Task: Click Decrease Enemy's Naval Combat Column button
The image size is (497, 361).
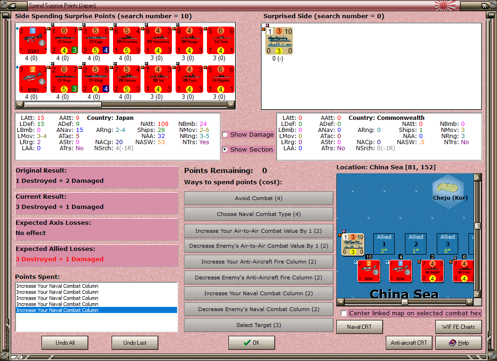Action: [x=259, y=309]
